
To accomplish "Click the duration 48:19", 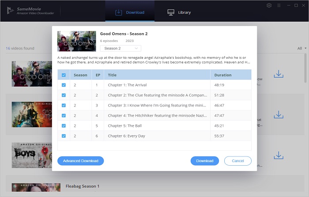I will pos(219,85).
